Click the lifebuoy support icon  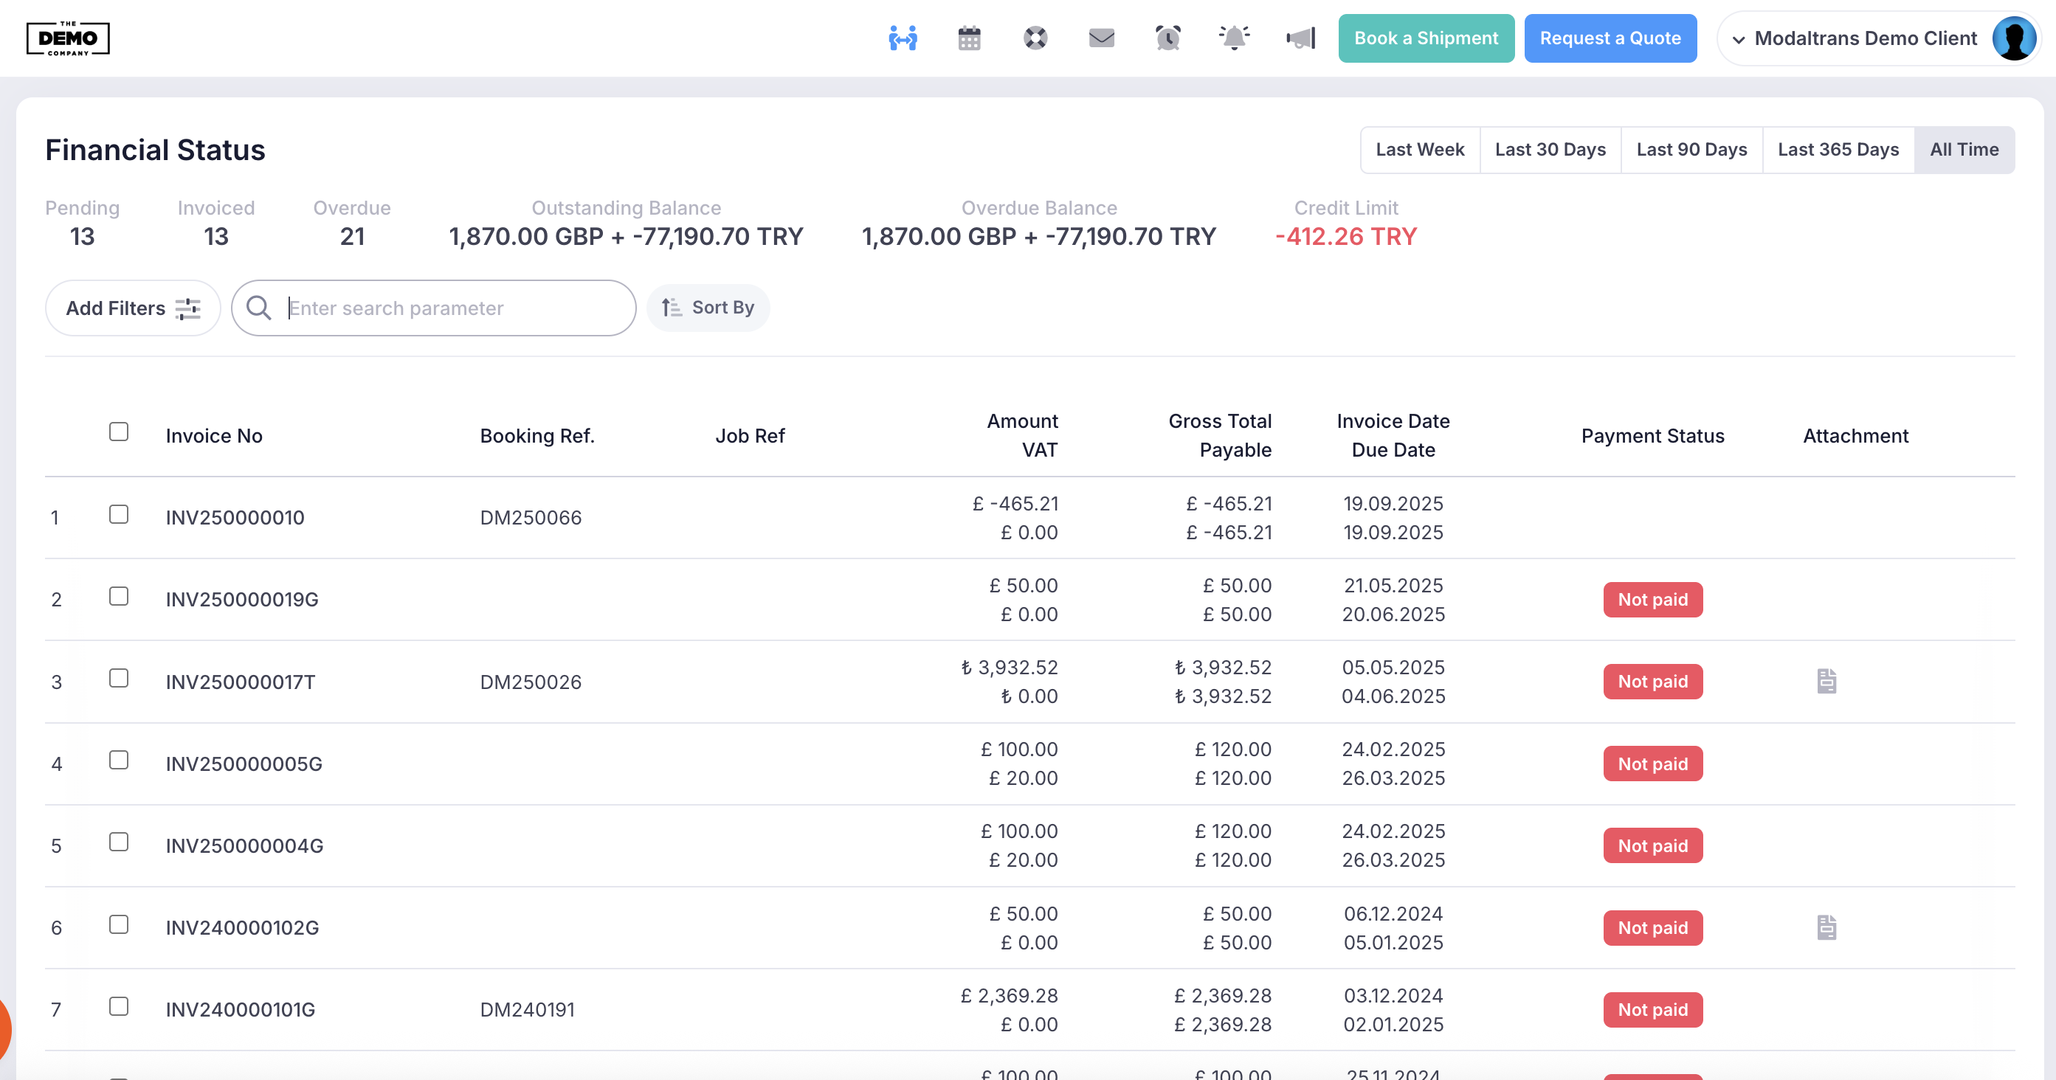pos(1035,38)
